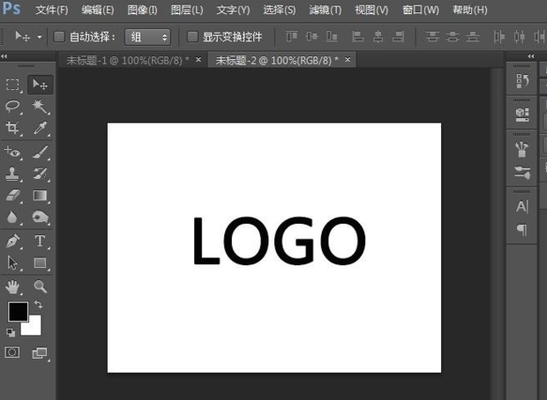Image resolution: width=547 pixels, height=400 pixels.
Task: Select the Lasso tool
Action: [12, 106]
